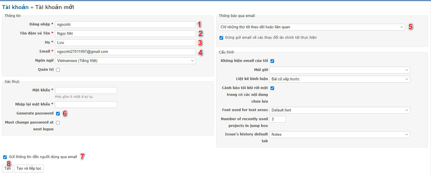Click the Mật khẩu password field
Image resolution: width=431 pixels, height=175 pixels.
tap(86, 90)
